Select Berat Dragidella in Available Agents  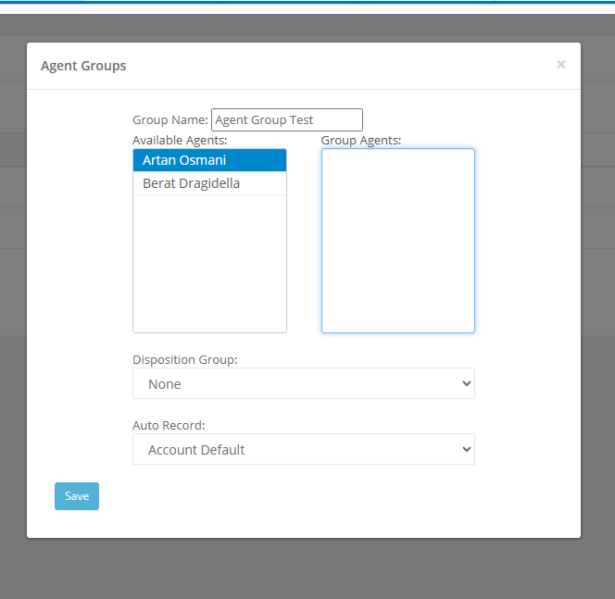(209, 183)
